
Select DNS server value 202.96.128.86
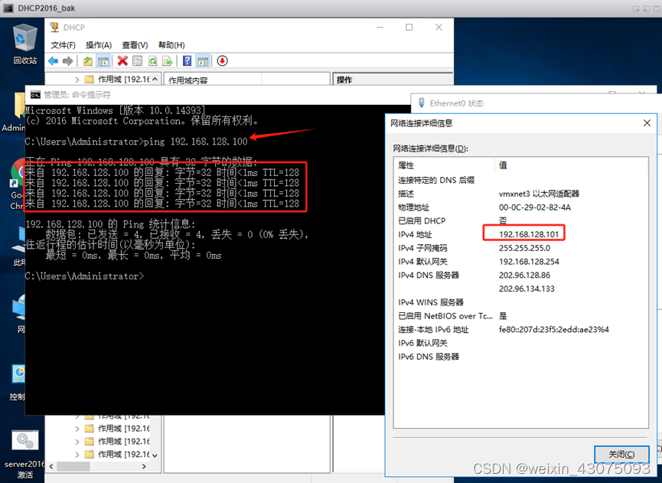pyautogui.click(x=524, y=275)
